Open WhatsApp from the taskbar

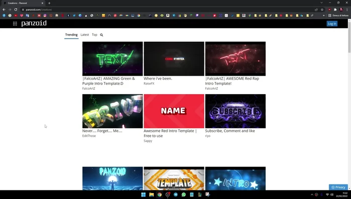coord(184,194)
